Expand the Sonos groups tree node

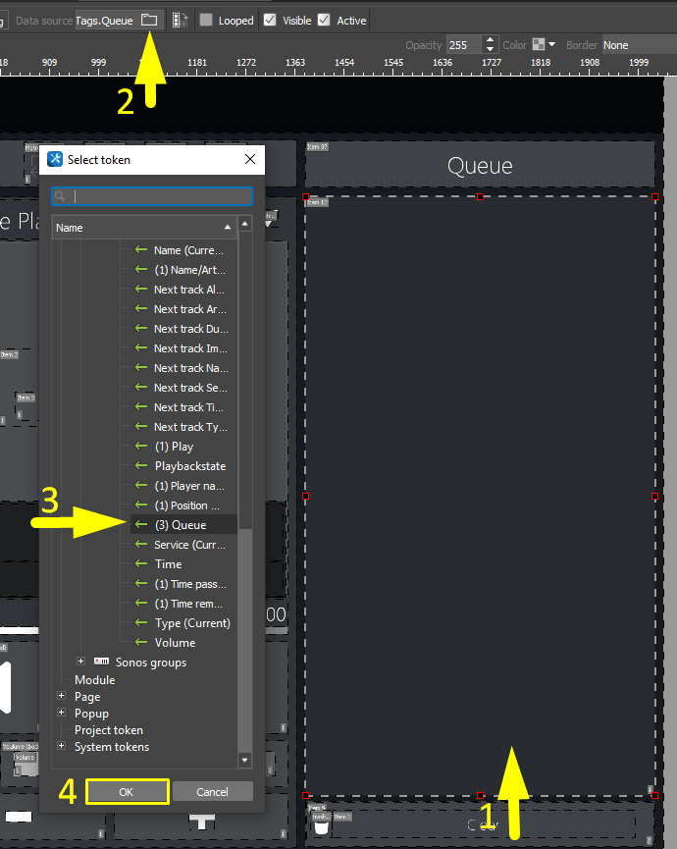tap(81, 663)
